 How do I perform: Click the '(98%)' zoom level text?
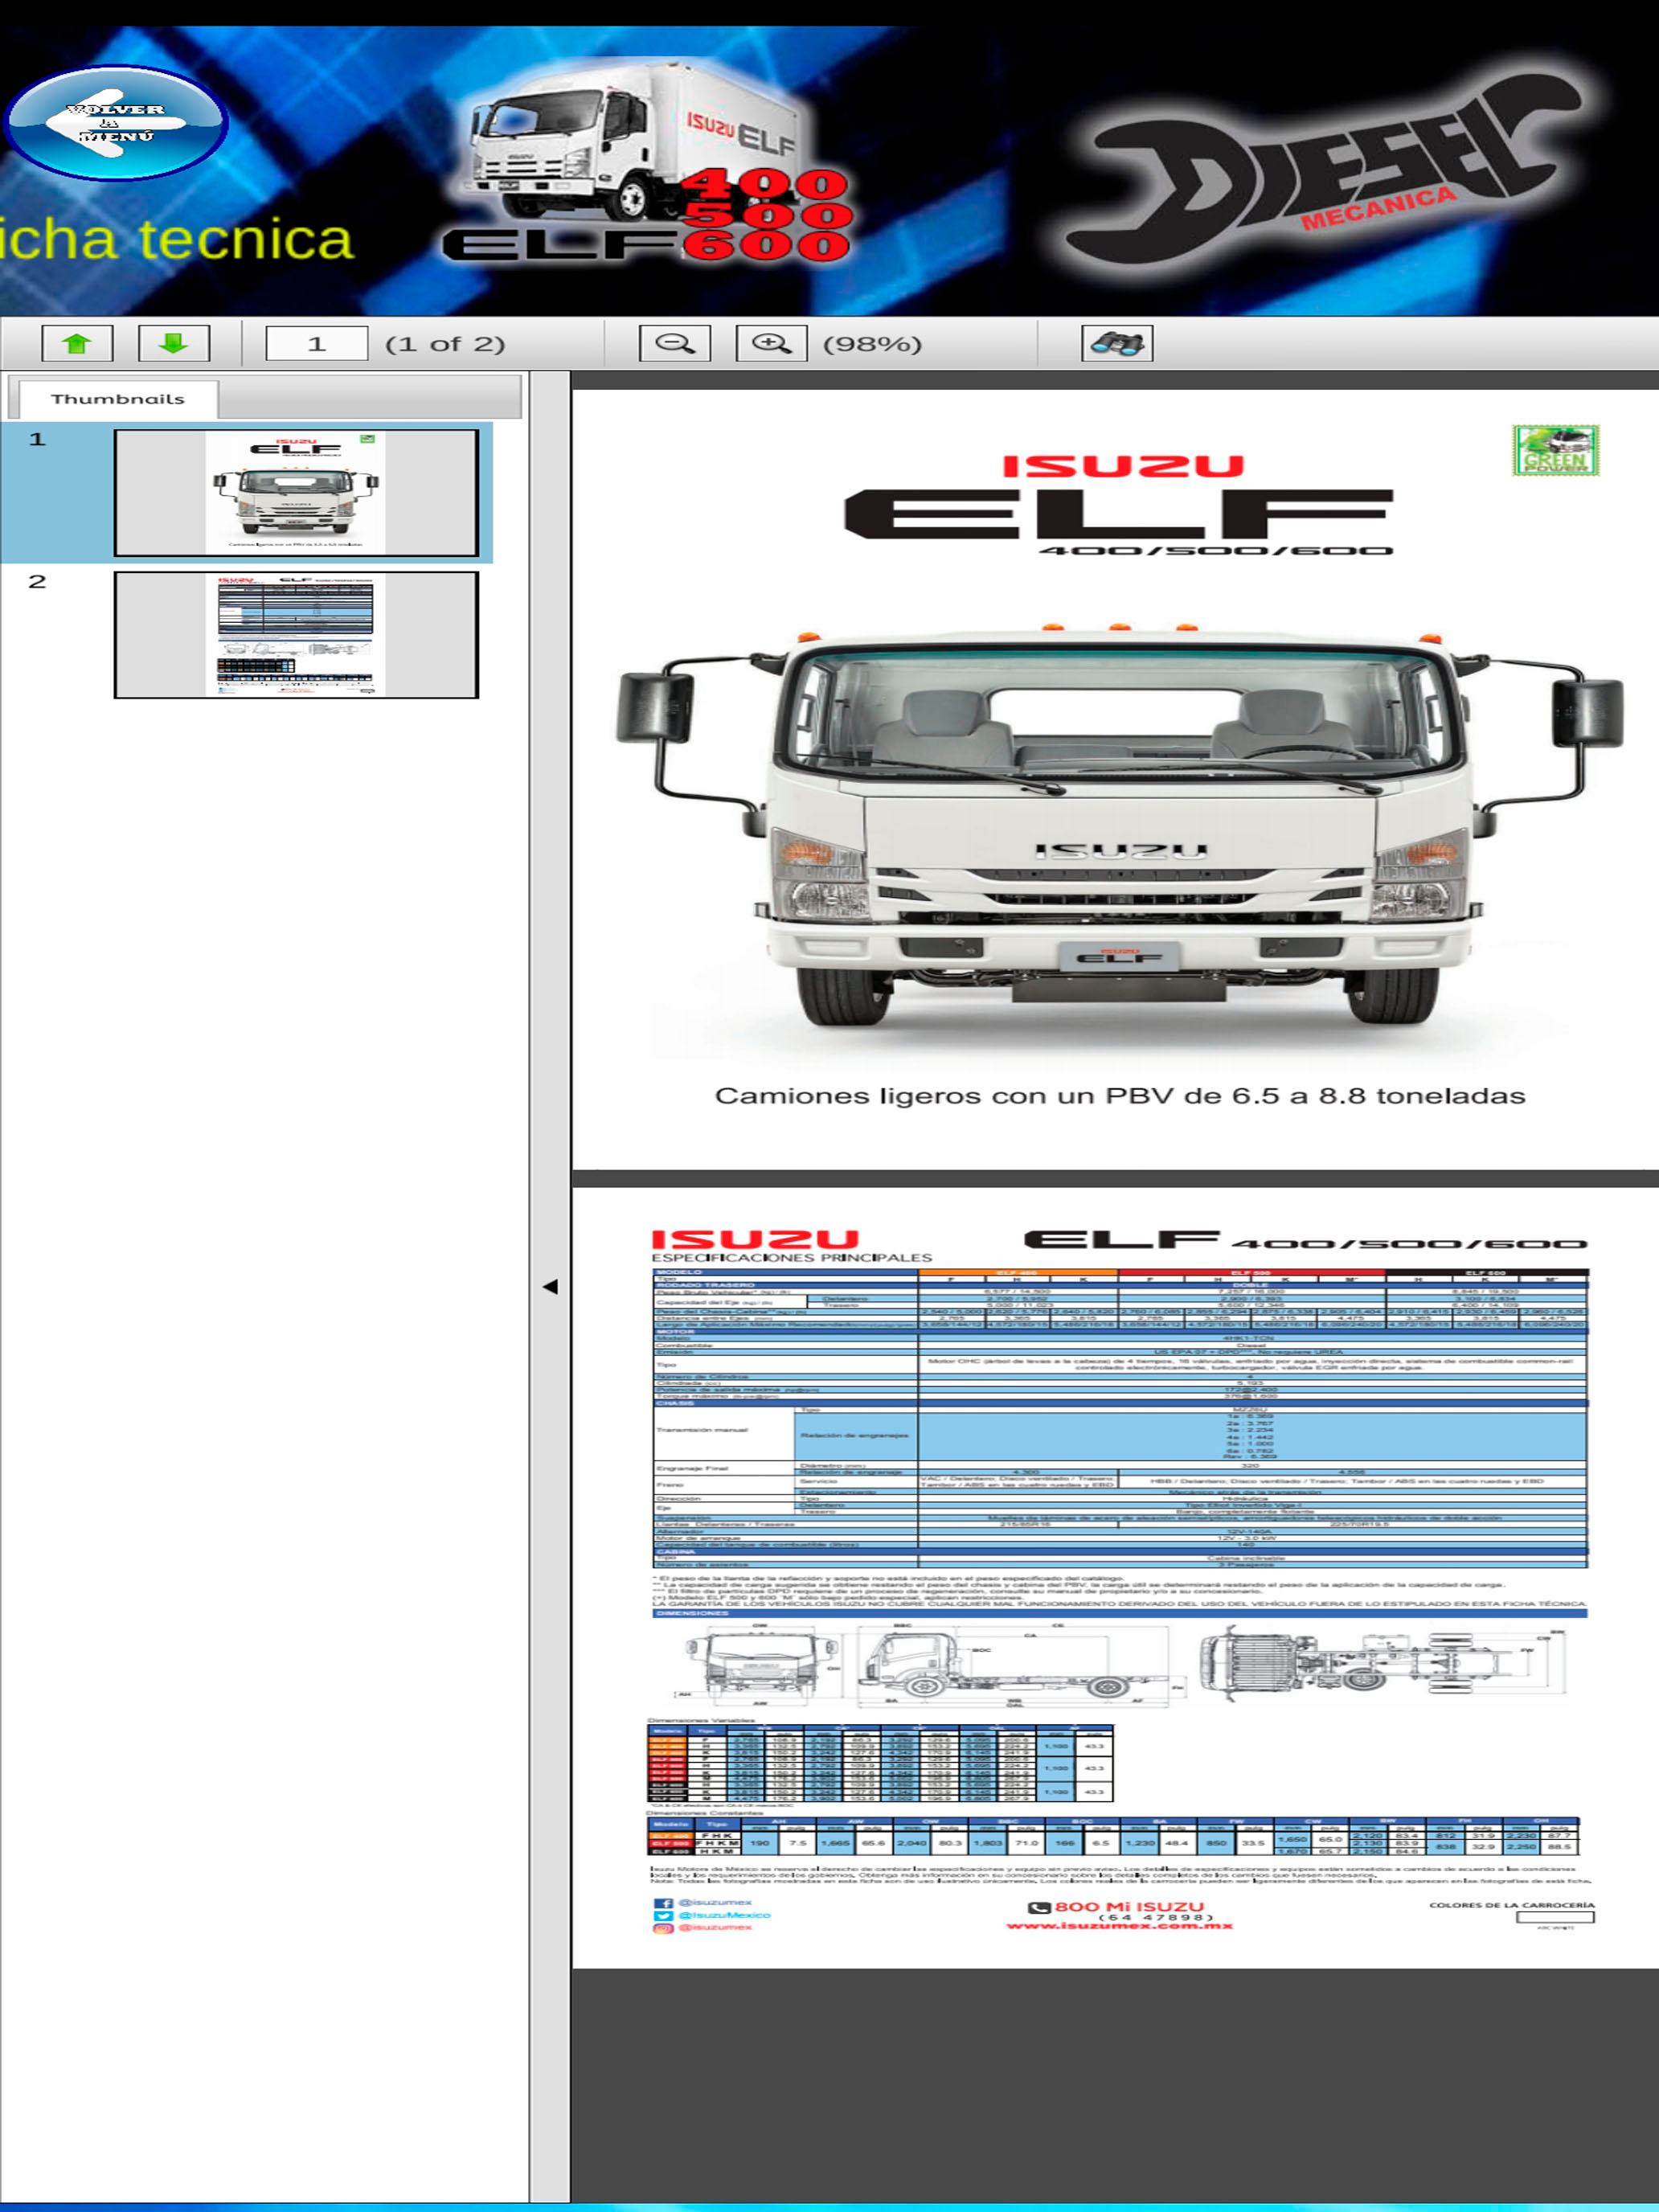coord(872,344)
